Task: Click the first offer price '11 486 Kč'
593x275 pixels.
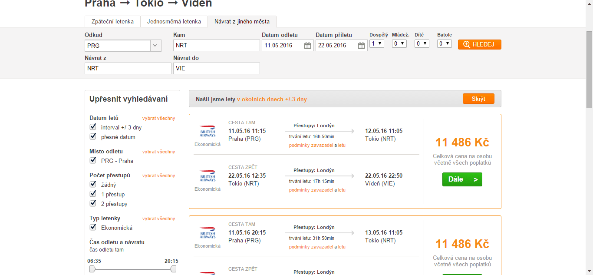Action: tap(462, 142)
